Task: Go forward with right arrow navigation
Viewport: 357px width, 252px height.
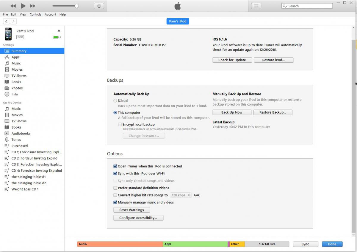Action: pos(13,21)
